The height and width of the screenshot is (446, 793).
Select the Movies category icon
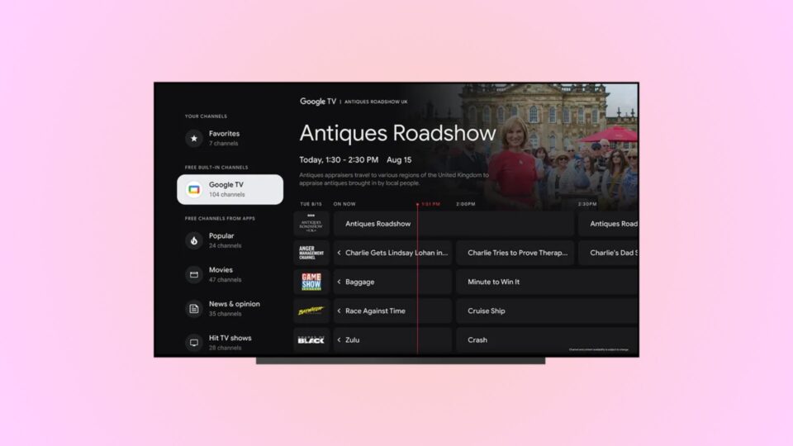194,275
